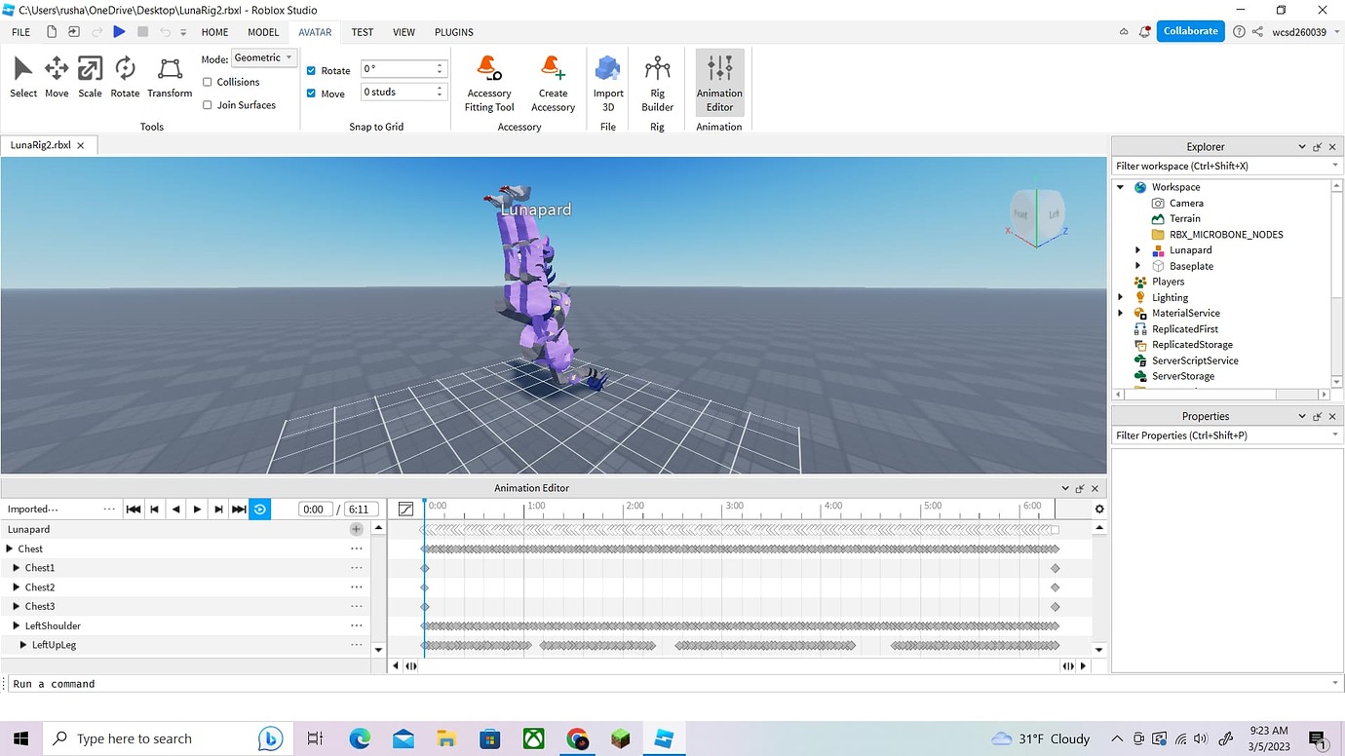The height and width of the screenshot is (756, 1345).
Task: Expand the Chest track
Action: pos(10,548)
